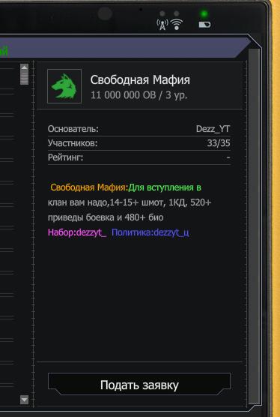Click founder name Dezz_YT

(213, 129)
